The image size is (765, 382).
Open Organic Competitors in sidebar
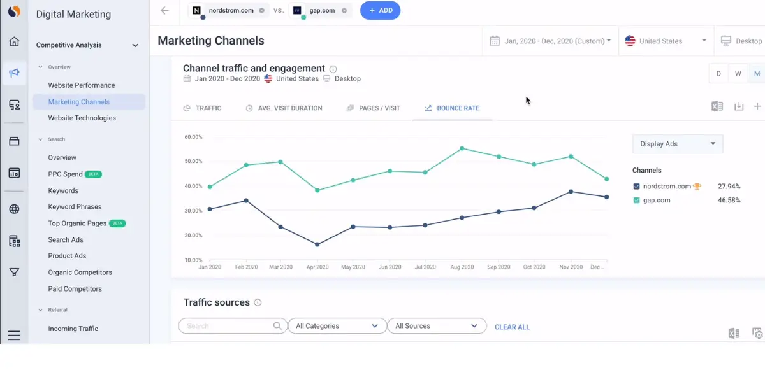80,272
